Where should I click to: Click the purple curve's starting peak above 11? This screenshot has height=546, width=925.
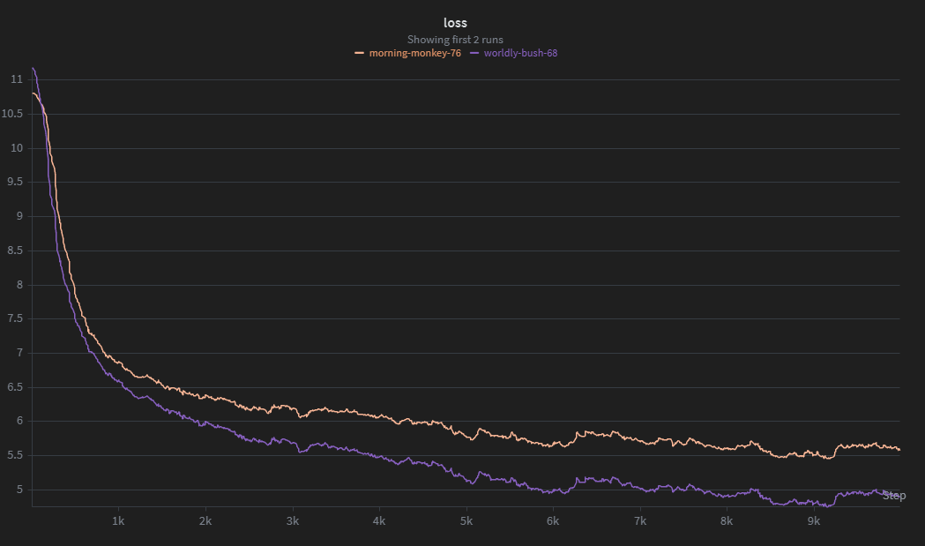click(x=34, y=68)
